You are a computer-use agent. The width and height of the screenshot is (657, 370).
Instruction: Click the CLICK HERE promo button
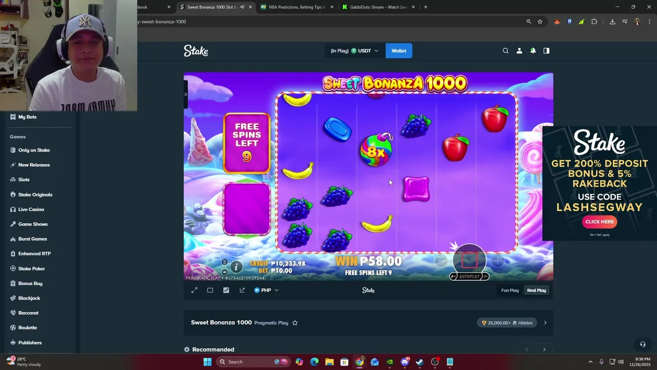(x=600, y=222)
